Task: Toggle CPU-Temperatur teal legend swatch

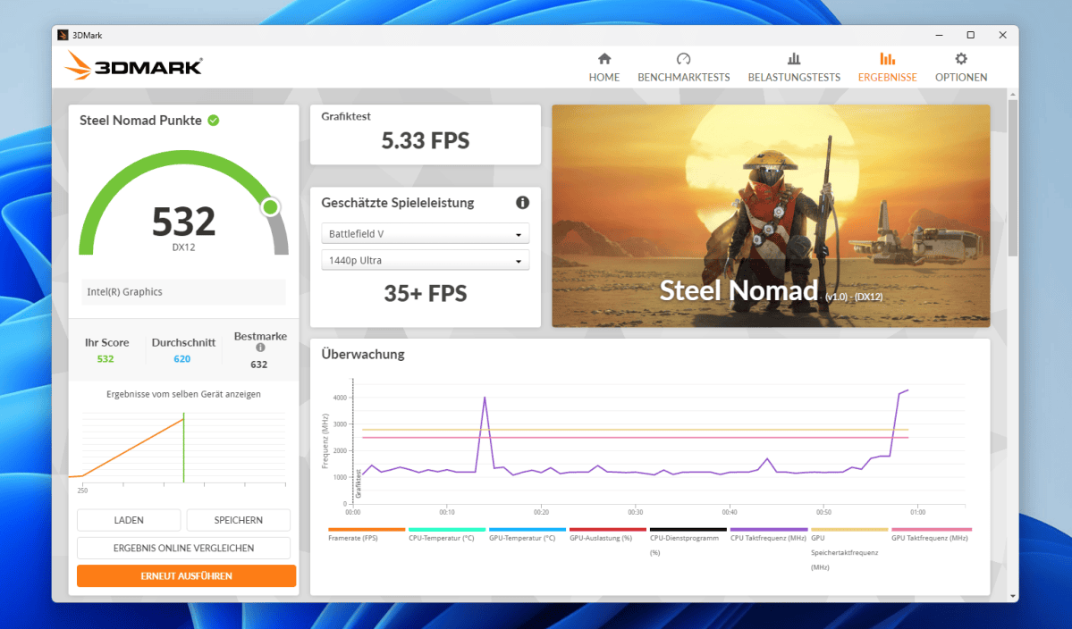Action: point(447,529)
